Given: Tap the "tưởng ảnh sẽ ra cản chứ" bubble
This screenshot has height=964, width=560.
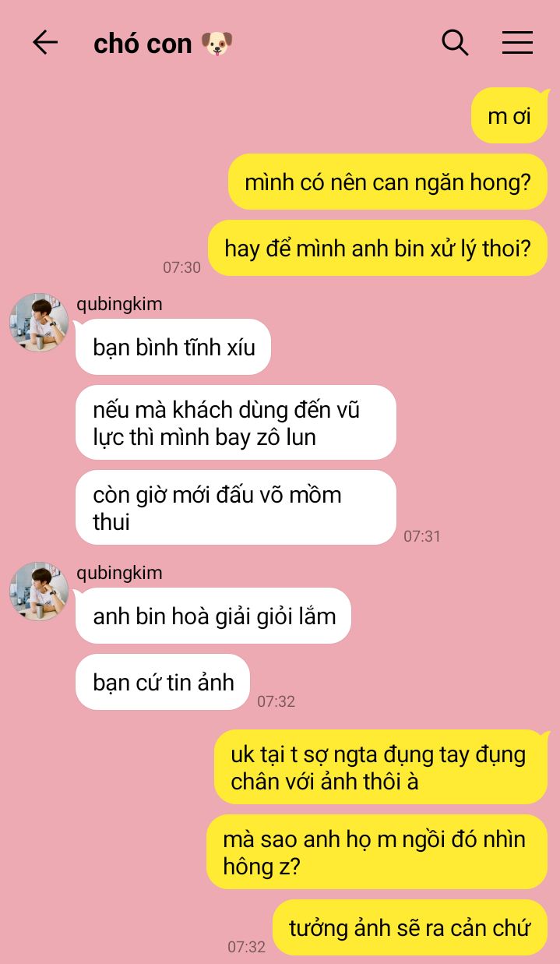Looking at the screenshot, I should point(410,927).
